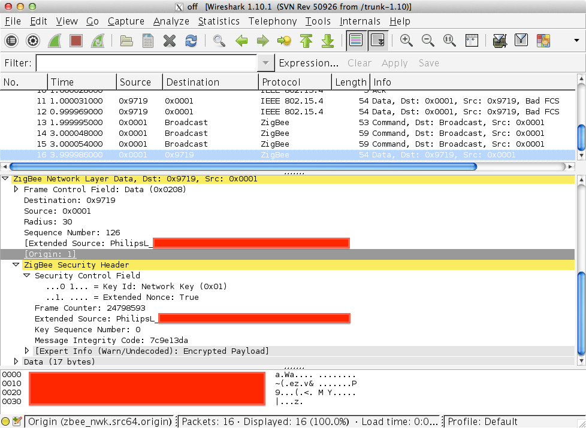Open the Internals menu
Screen dimensions: 586x428
pos(360,22)
